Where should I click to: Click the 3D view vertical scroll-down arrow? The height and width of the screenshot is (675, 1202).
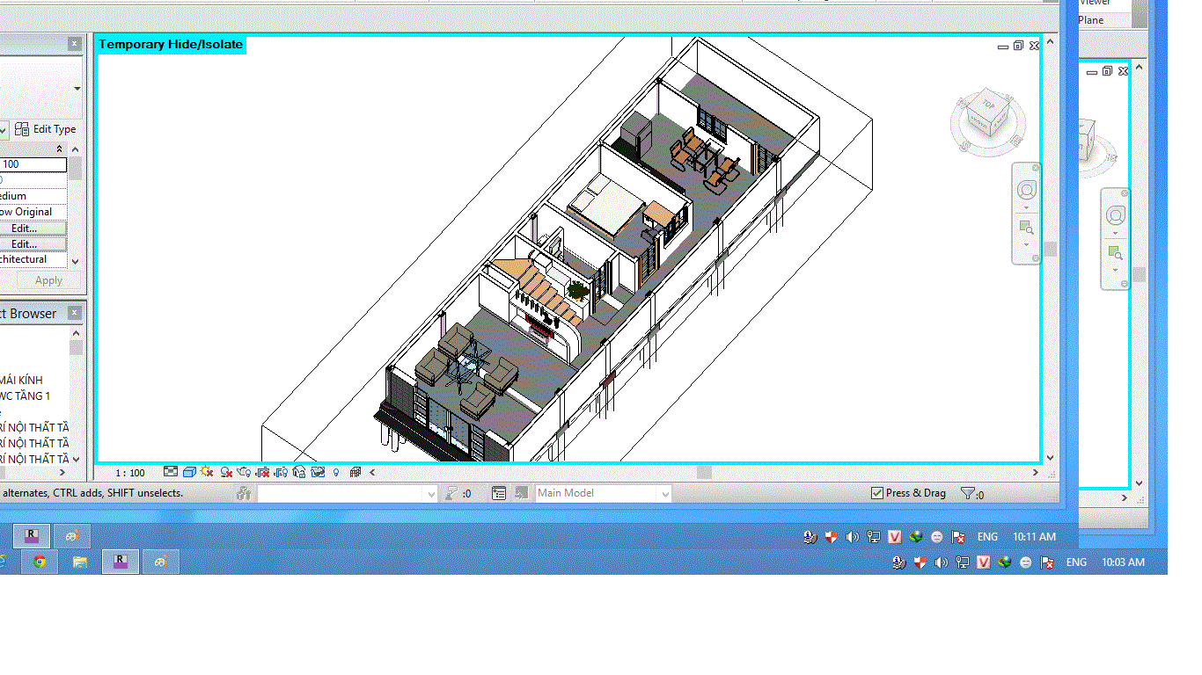coord(1050,458)
